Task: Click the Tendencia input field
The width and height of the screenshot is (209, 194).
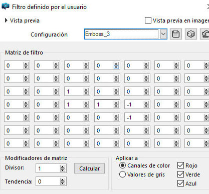Action: [x=48, y=181]
